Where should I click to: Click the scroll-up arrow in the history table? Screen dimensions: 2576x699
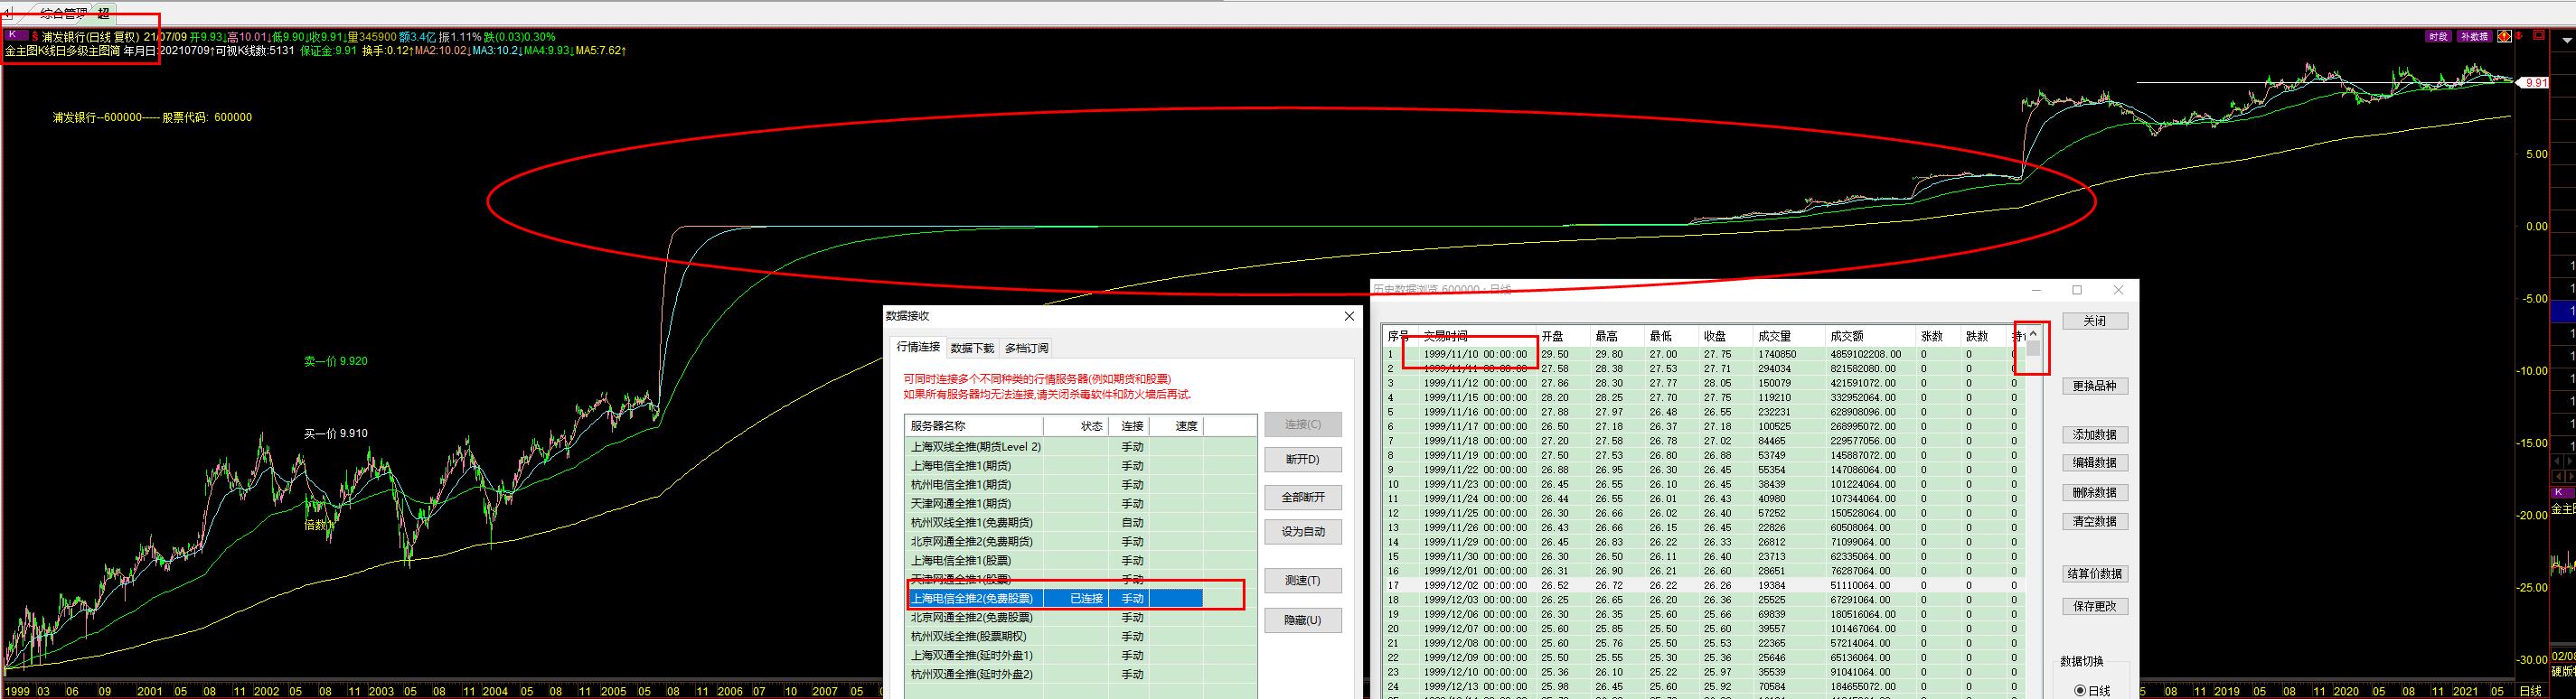tap(2033, 334)
